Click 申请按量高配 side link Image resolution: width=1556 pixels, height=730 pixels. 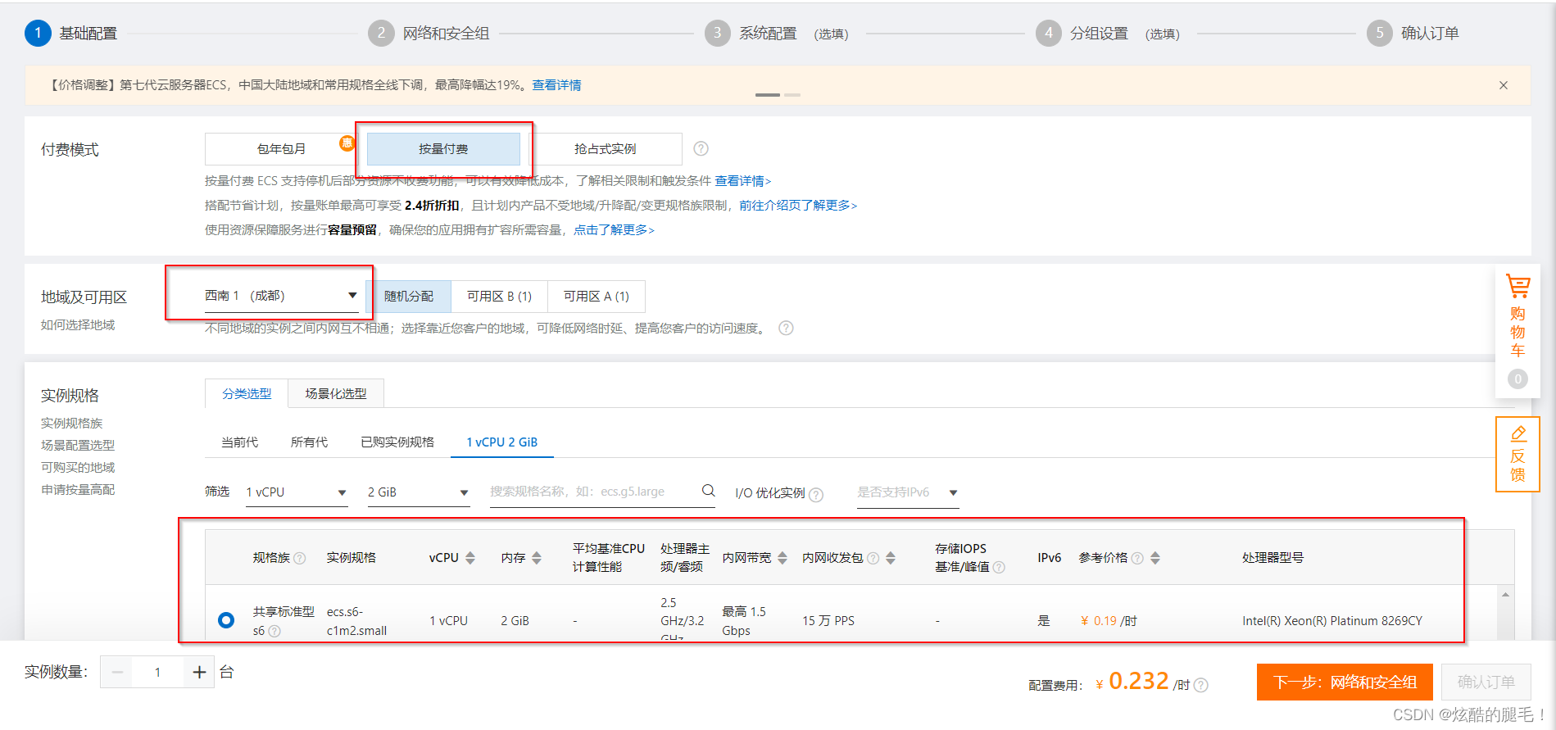[78, 490]
